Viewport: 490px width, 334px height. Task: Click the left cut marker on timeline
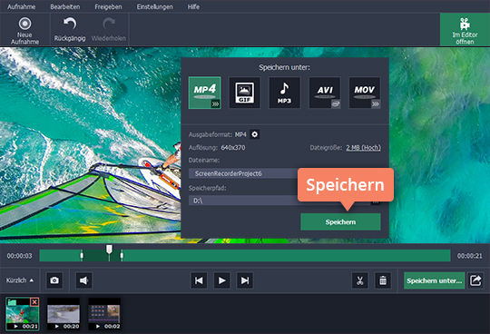click(82, 255)
